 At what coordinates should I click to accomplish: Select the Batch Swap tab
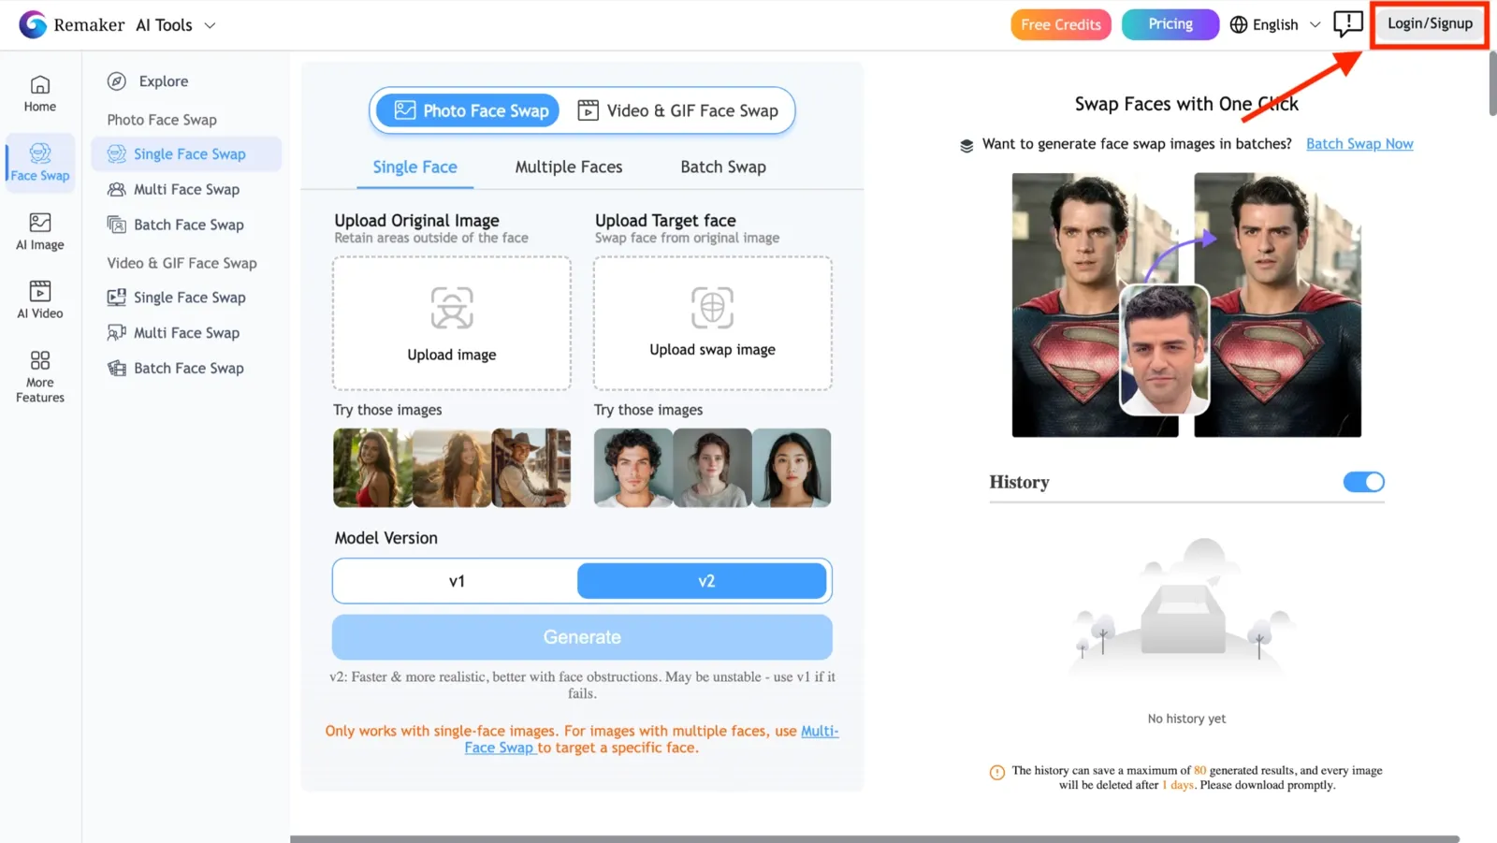(x=723, y=167)
